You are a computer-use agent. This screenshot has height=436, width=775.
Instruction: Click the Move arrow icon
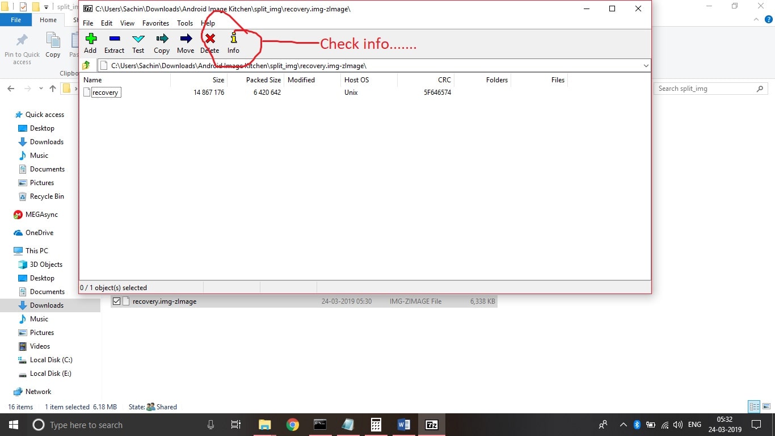pyautogui.click(x=186, y=39)
